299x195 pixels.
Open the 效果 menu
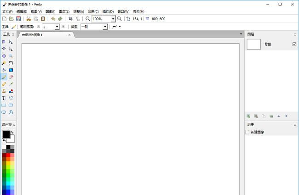point(93,11)
